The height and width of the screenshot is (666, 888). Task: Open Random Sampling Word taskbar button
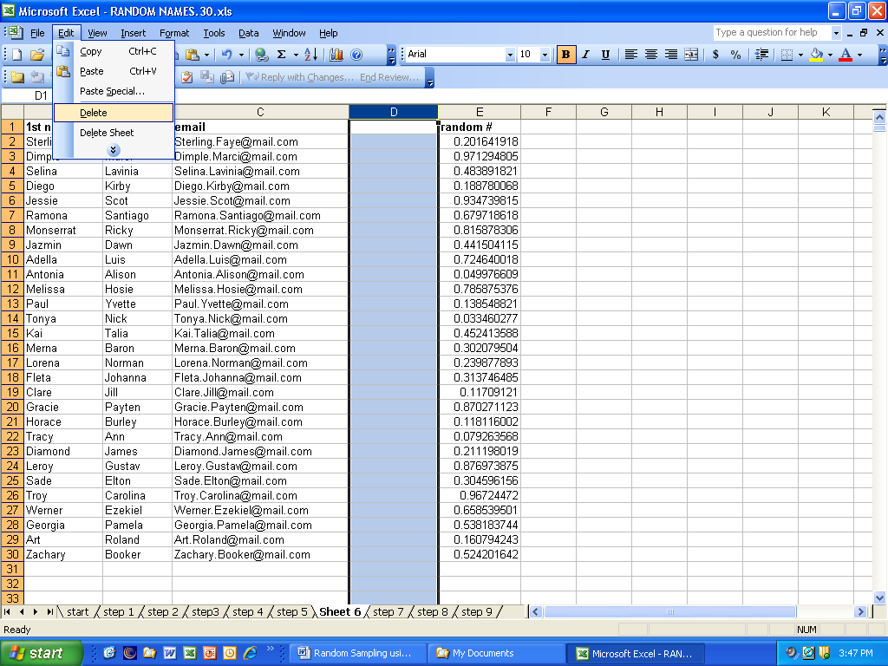[356, 653]
